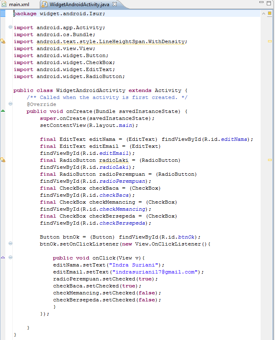Screen dimensions: 275x340
Task: Click the underlined radioLaki variable
Action: (x=114, y=160)
